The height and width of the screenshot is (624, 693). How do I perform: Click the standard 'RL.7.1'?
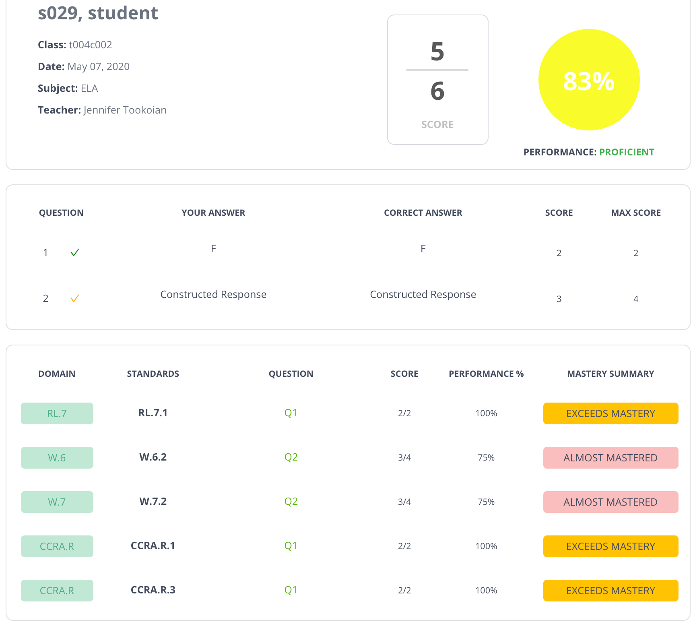153,413
